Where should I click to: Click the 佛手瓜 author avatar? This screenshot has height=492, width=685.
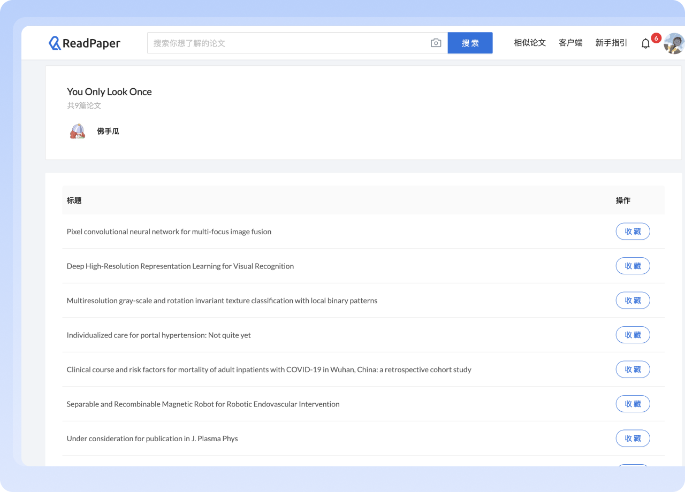78,131
